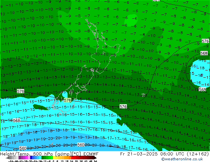
Task: Click the green-highlighted 576 contour label
Action: (x=67, y=100)
